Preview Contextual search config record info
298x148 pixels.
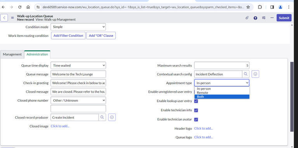click(255, 74)
